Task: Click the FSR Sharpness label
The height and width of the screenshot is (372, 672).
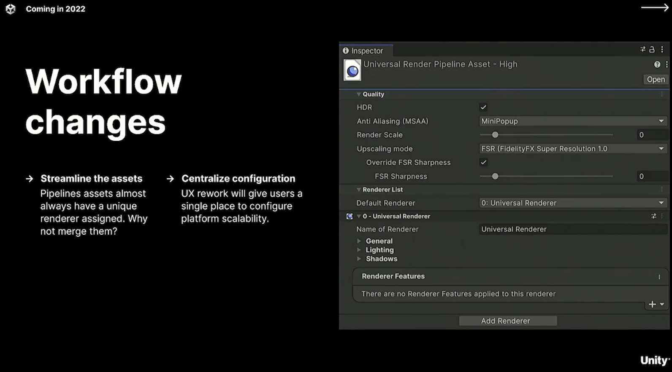Action: click(401, 177)
